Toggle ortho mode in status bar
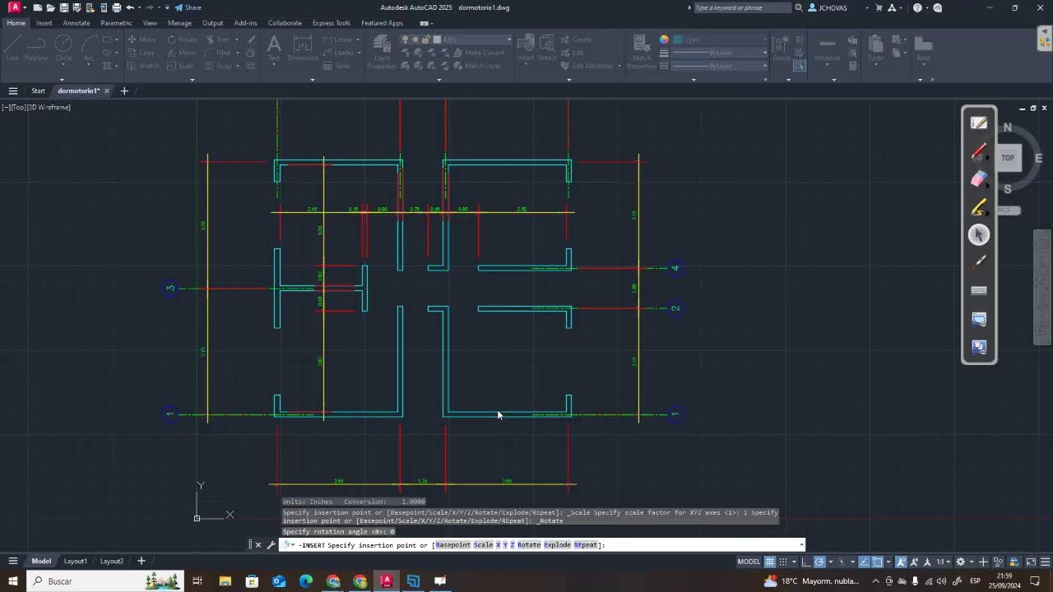1053x592 pixels. point(807,562)
